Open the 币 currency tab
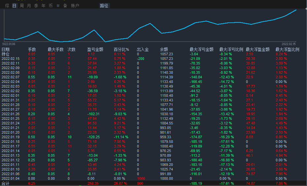The width and height of the screenshot is (307, 186). point(51,6)
